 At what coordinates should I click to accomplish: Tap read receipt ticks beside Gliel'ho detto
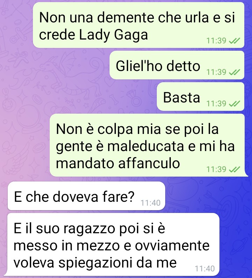(234, 72)
